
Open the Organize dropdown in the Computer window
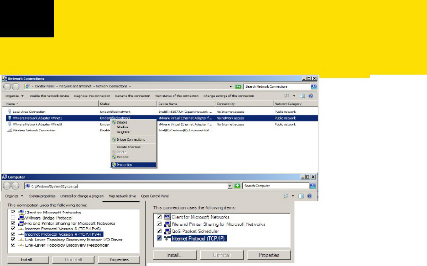[14, 196]
